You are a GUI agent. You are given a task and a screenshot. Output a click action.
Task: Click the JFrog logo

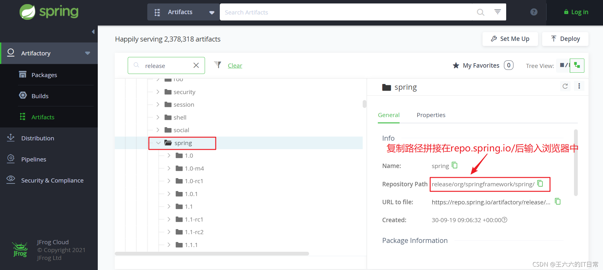pos(20,250)
